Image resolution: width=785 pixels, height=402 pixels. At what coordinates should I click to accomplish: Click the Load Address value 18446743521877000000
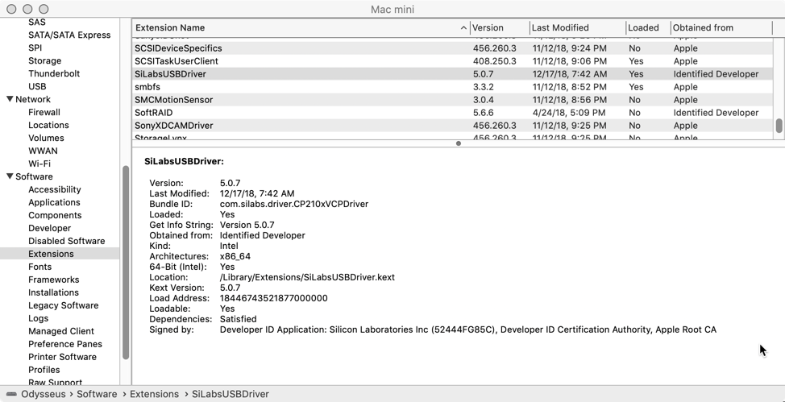(273, 298)
